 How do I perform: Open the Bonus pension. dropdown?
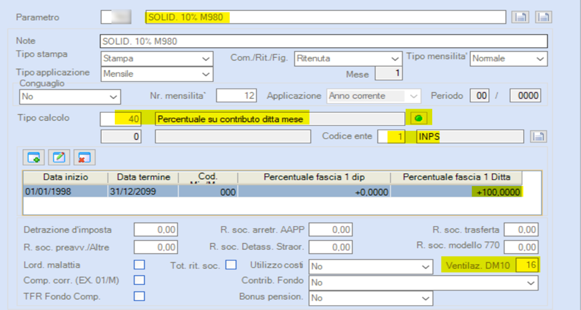(371, 298)
